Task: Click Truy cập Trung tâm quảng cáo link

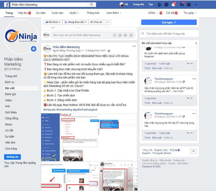Action: click(x=20, y=164)
